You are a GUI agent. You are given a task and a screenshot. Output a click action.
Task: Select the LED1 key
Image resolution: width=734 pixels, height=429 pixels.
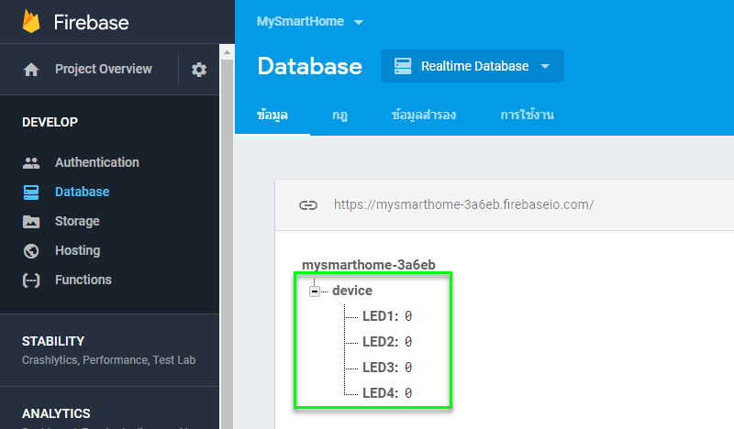380,316
